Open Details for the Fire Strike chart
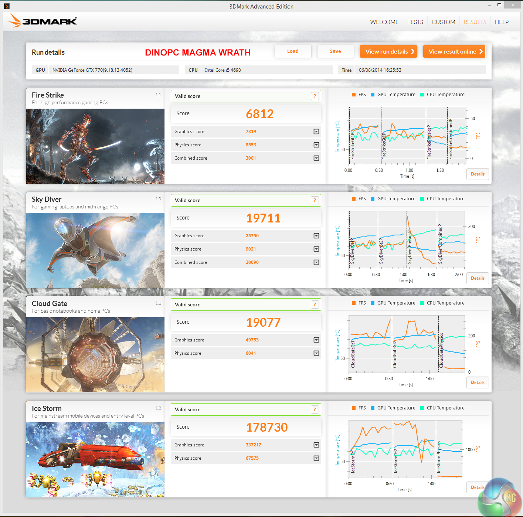This screenshot has height=517, width=523. pyautogui.click(x=478, y=174)
